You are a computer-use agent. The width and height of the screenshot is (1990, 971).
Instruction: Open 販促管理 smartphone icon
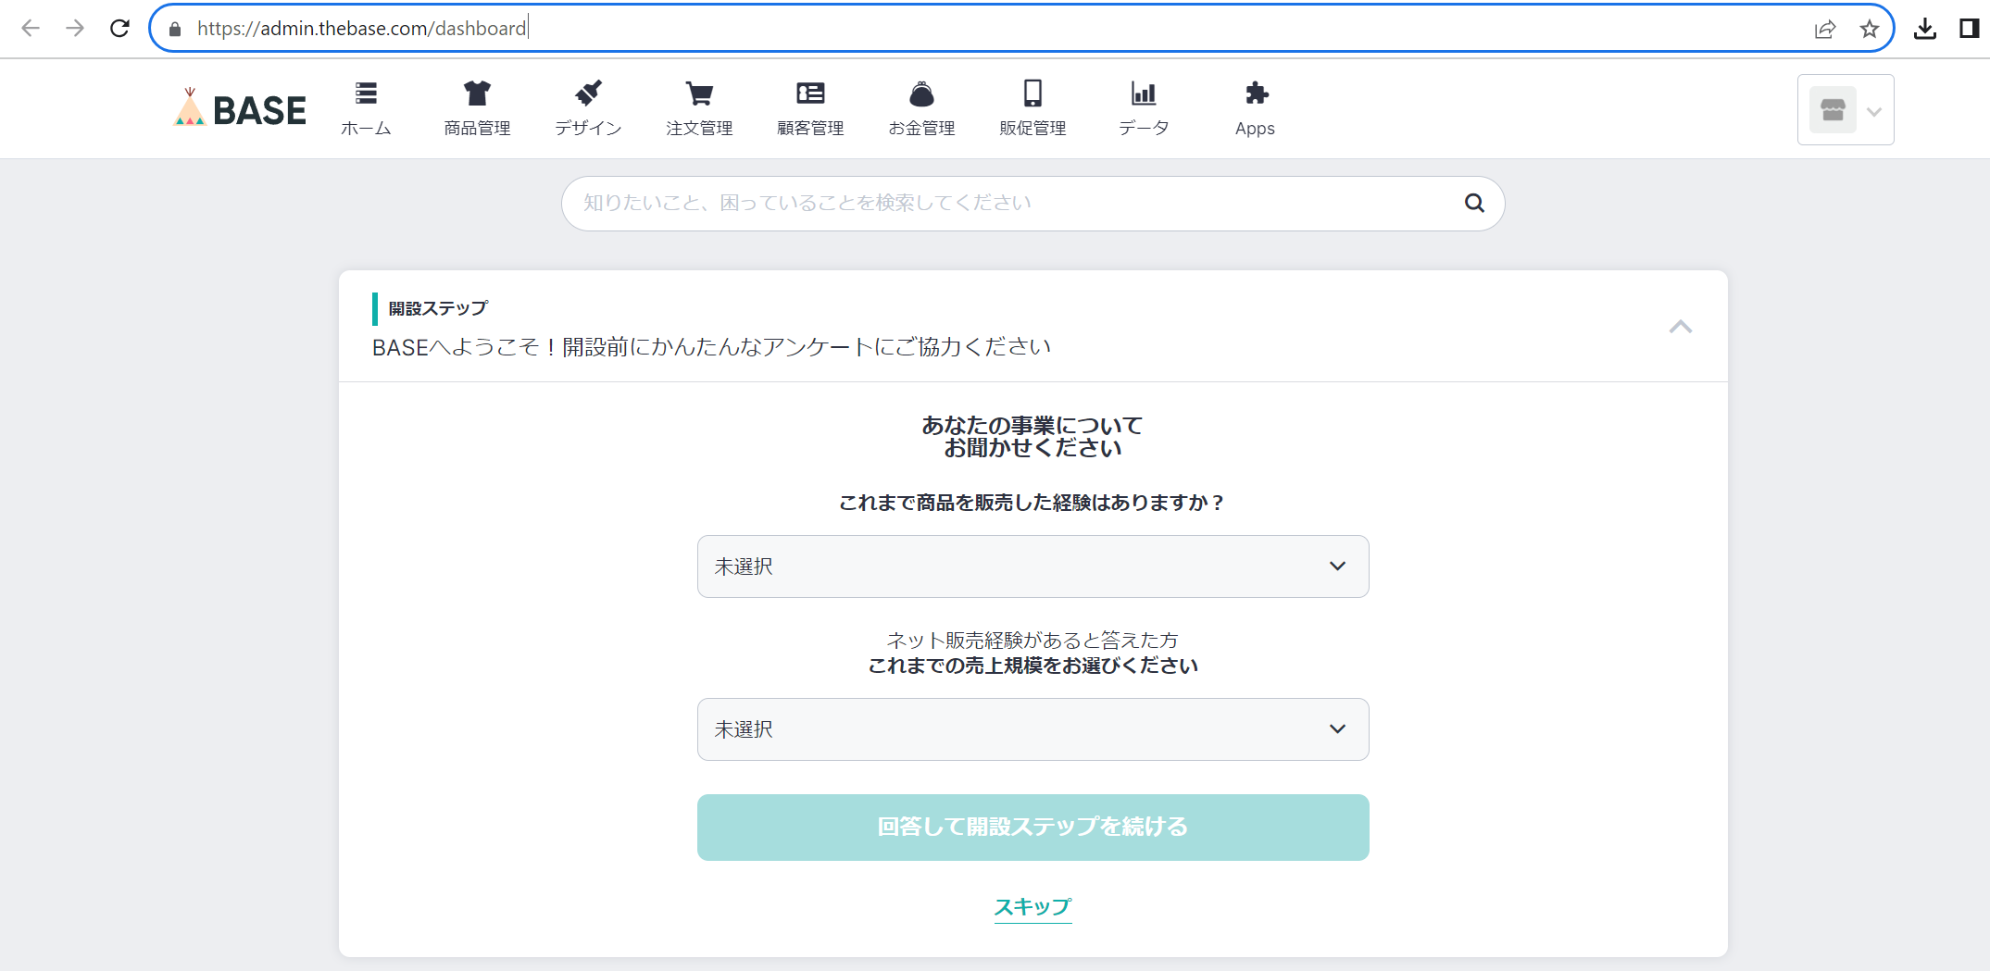(1033, 93)
